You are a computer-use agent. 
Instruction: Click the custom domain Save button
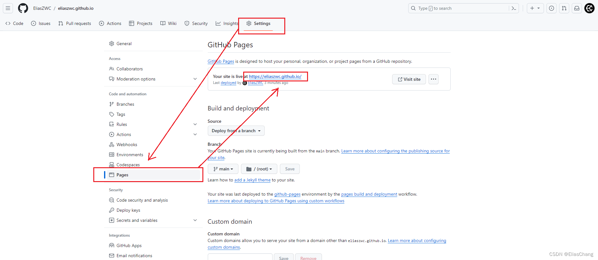(x=284, y=257)
